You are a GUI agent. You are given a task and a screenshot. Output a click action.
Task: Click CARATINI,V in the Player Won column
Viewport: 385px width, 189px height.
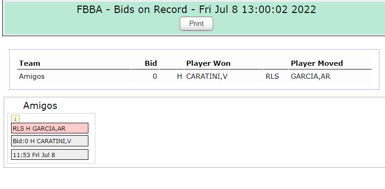(x=207, y=76)
